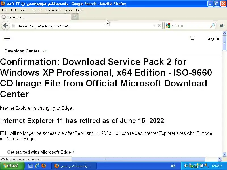Open the Edit menu
Screen dimensions: 227x170
point(14,10)
